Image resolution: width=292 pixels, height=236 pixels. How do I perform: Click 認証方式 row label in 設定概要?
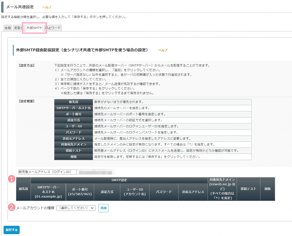pos(74,120)
